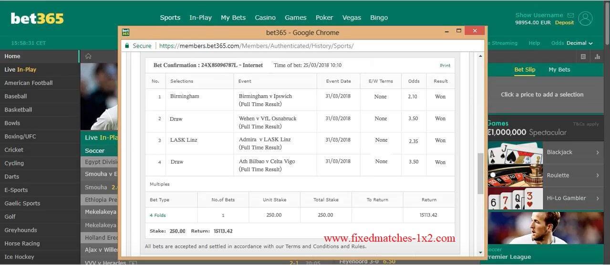This screenshot has width=610, height=265.
Task: Open the Odds Decimal dropdown
Action: tap(572, 43)
